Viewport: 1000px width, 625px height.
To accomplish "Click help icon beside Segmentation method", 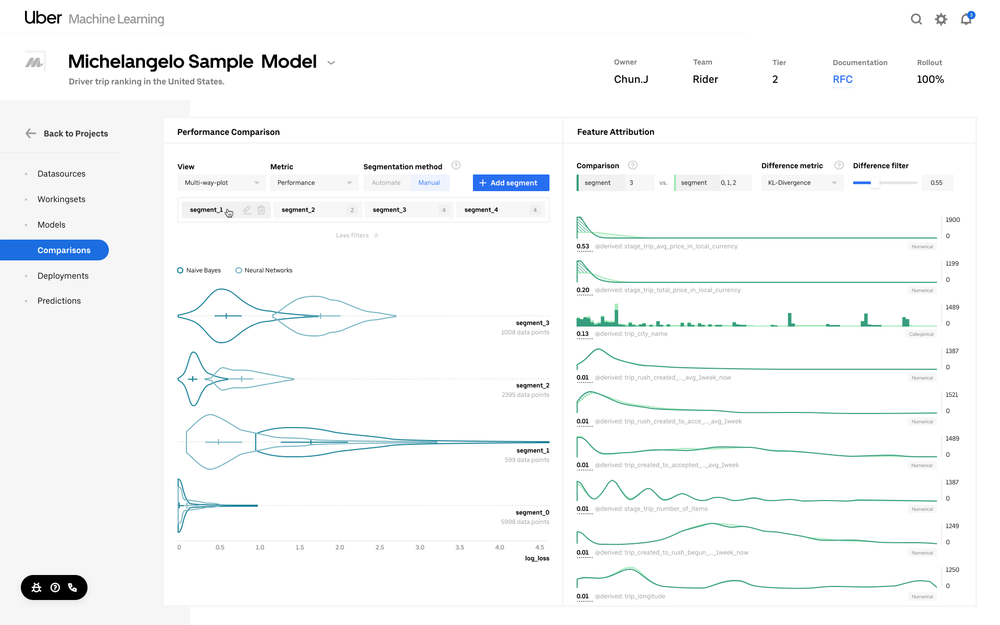I will click(x=456, y=165).
